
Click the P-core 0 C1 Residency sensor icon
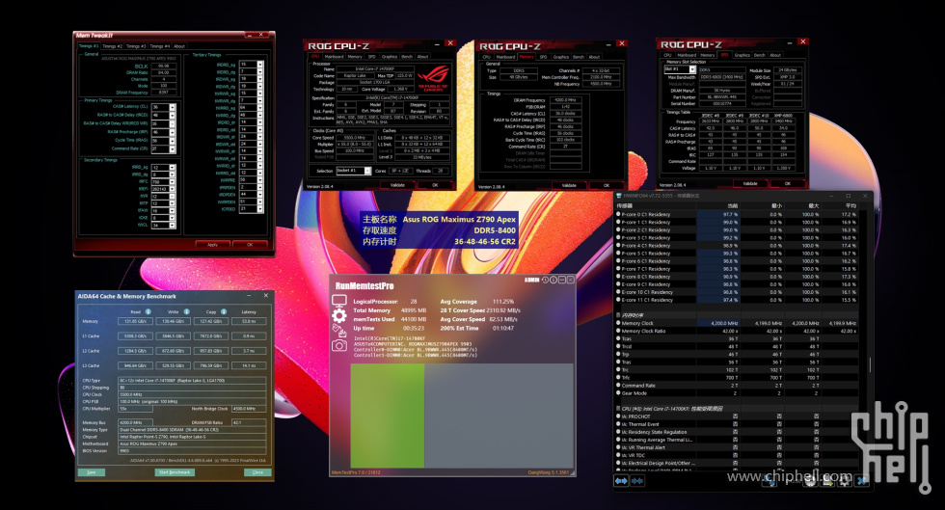coord(618,214)
